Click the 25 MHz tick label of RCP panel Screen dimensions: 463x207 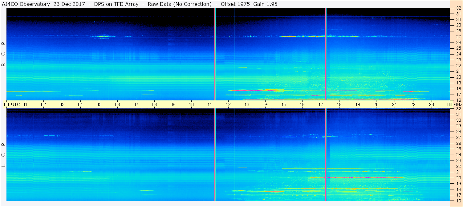point(458,48)
